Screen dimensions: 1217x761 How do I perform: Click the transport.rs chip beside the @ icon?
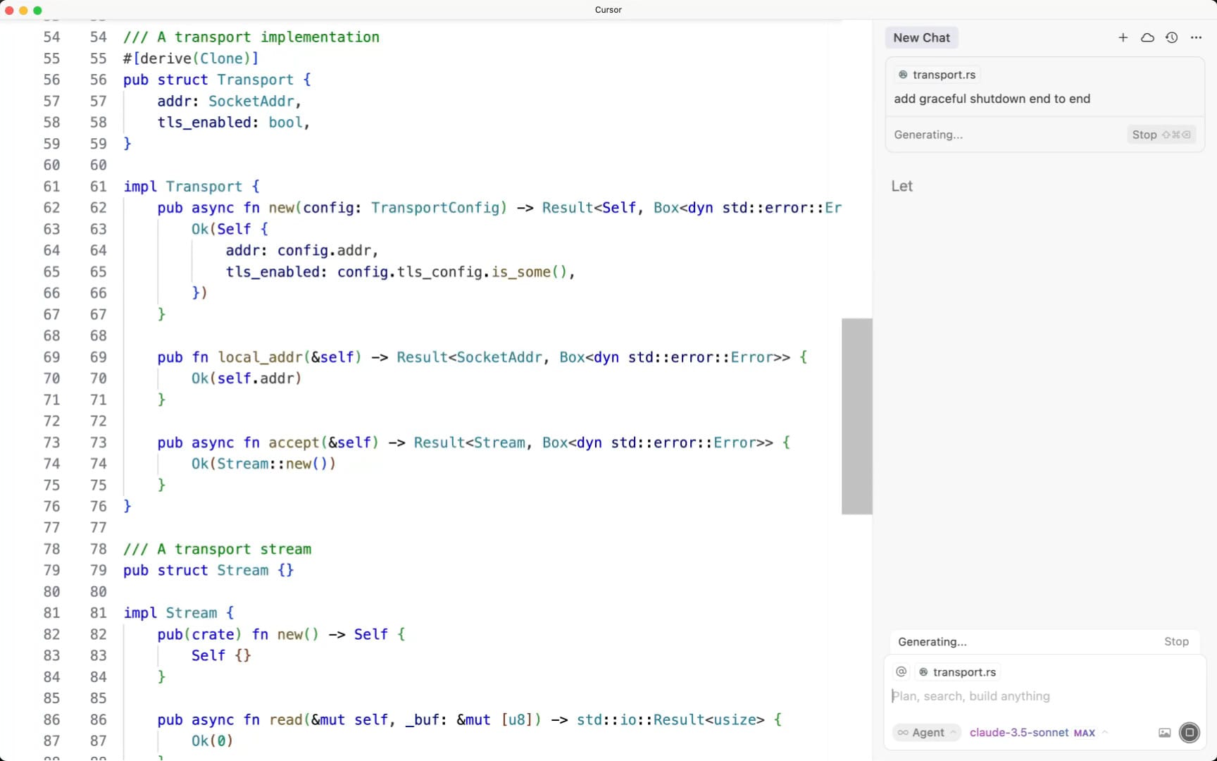click(957, 672)
